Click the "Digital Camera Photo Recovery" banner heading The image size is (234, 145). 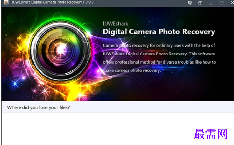pos(159,32)
